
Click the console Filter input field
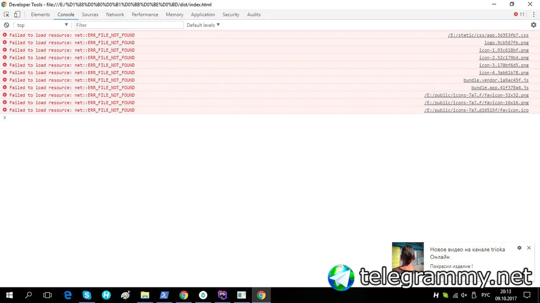tap(129, 25)
